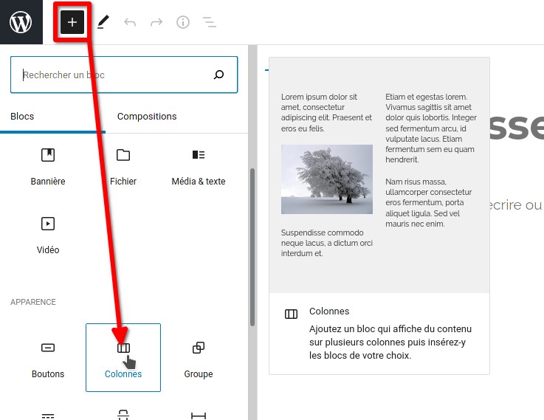Switch to the Blocs tab
544x420 pixels.
(x=22, y=116)
